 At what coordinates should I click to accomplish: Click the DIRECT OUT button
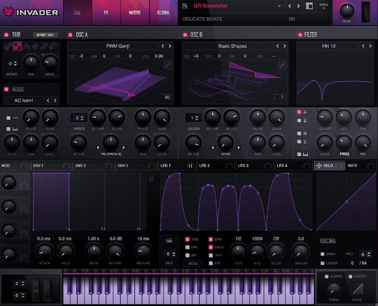45,35
